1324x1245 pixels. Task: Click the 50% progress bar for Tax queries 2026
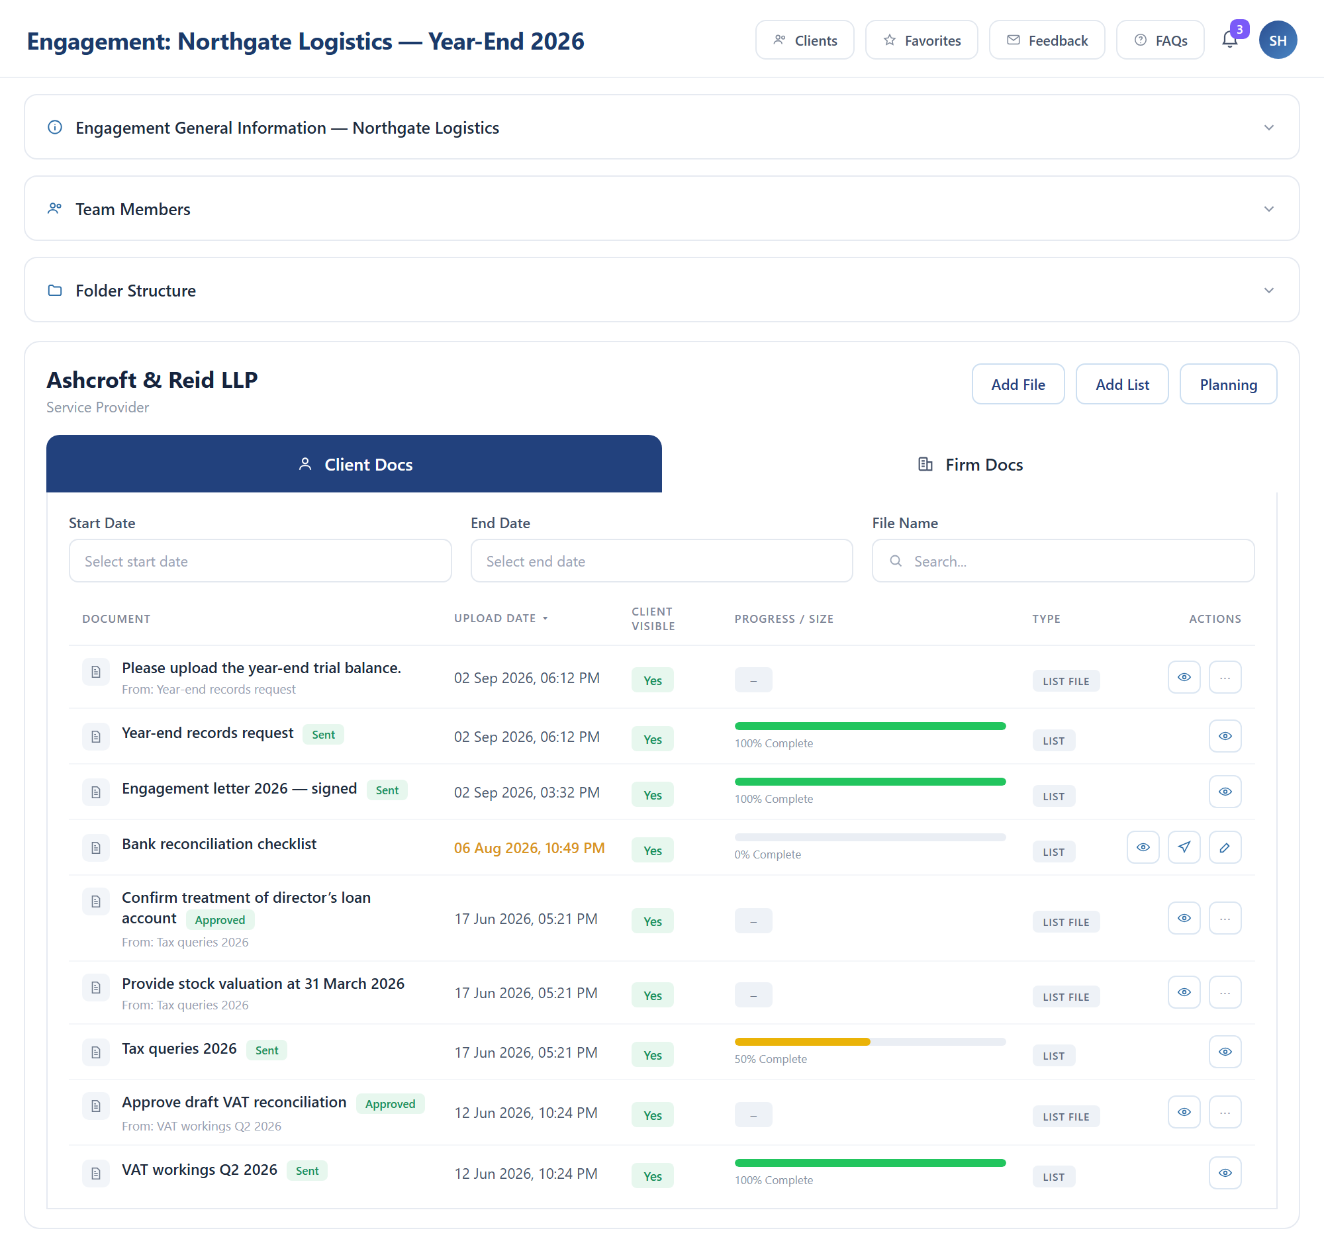pyautogui.click(x=870, y=1041)
